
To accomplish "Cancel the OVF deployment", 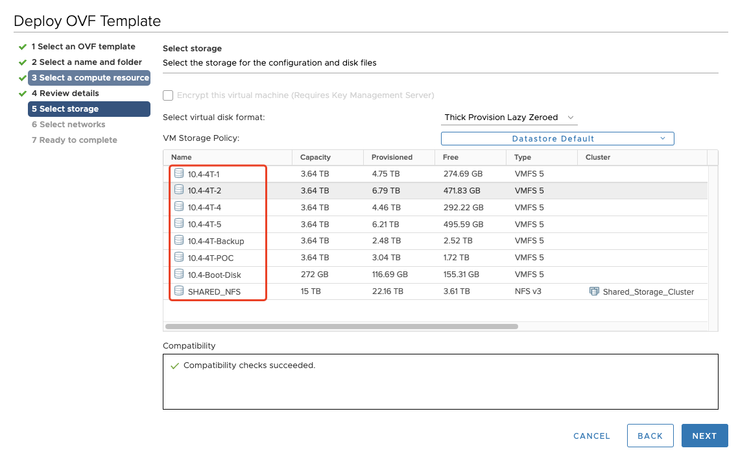I will tap(591, 436).
